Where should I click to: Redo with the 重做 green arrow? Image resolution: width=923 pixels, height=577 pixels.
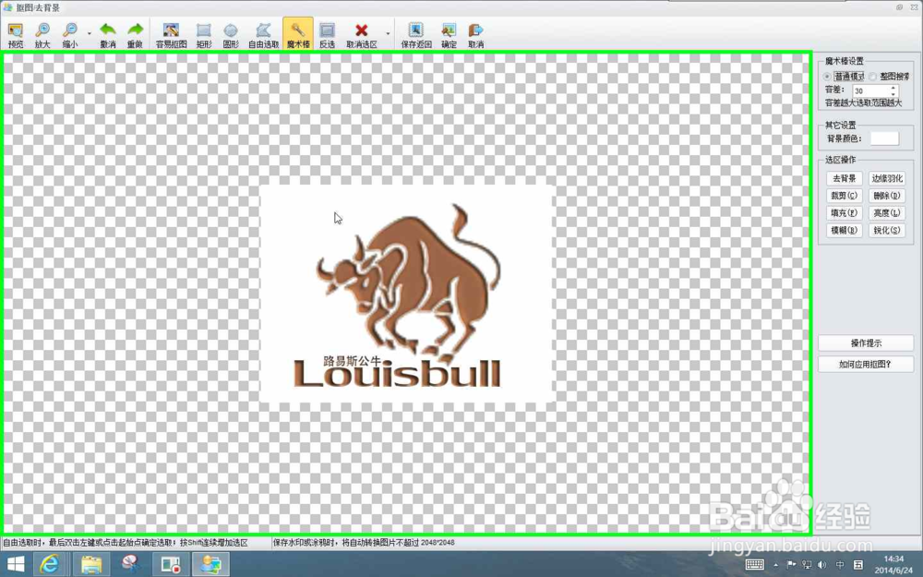click(x=136, y=35)
